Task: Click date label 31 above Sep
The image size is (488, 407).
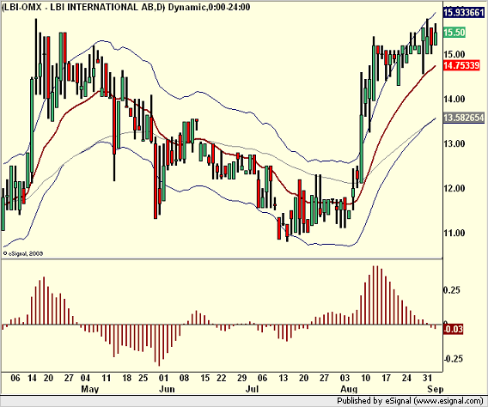Action: click(427, 378)
